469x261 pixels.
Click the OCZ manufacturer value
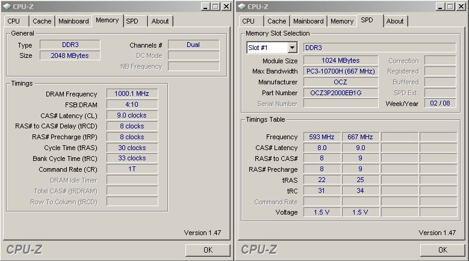click(x=341, y=82)
